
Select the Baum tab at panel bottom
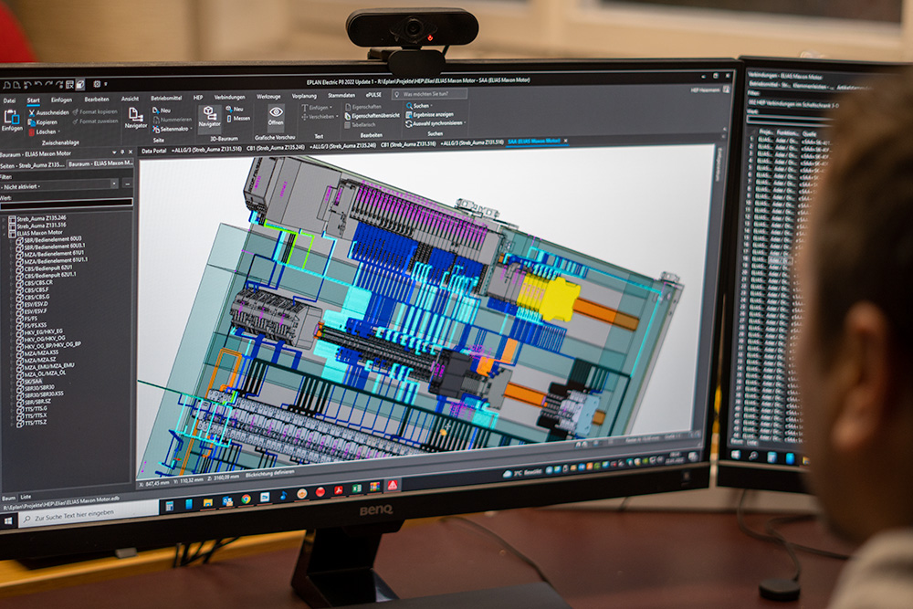click(8, 499)
